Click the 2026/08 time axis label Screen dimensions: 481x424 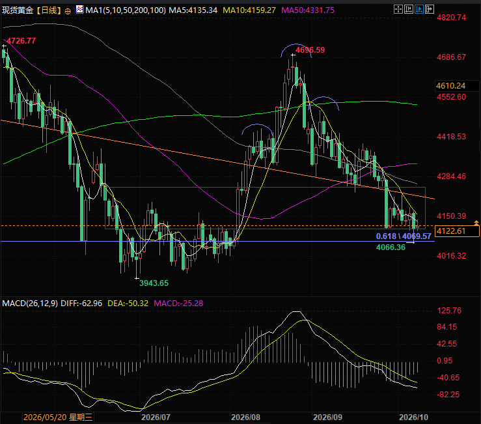click(x=245, y=417)
